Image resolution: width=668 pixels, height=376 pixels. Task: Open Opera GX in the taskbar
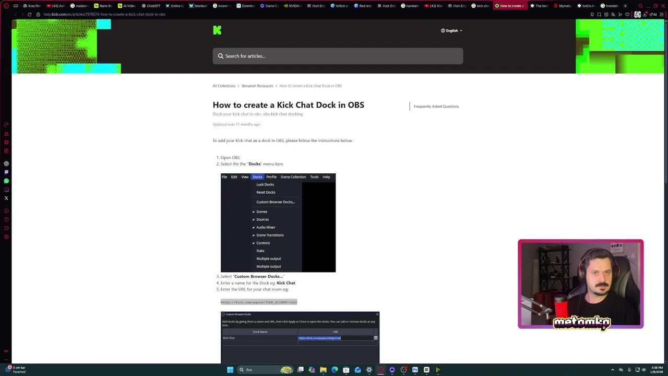tap(380, 370)
